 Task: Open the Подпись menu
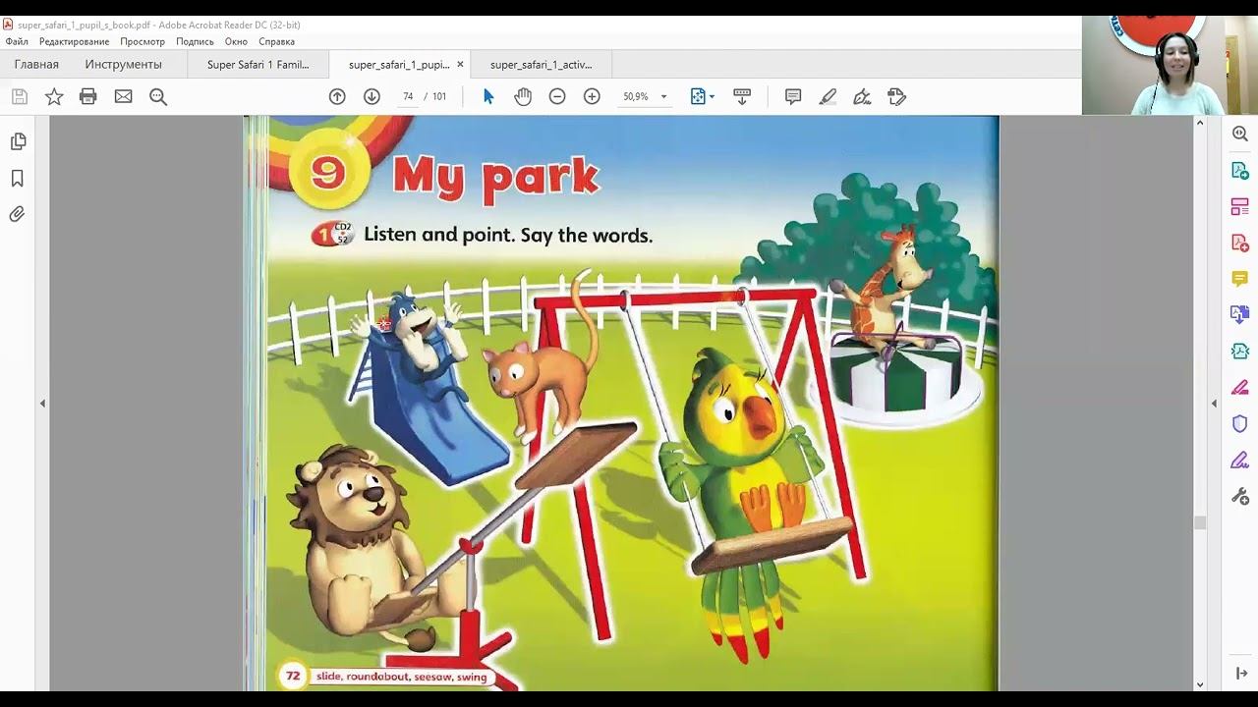(195, 41)
